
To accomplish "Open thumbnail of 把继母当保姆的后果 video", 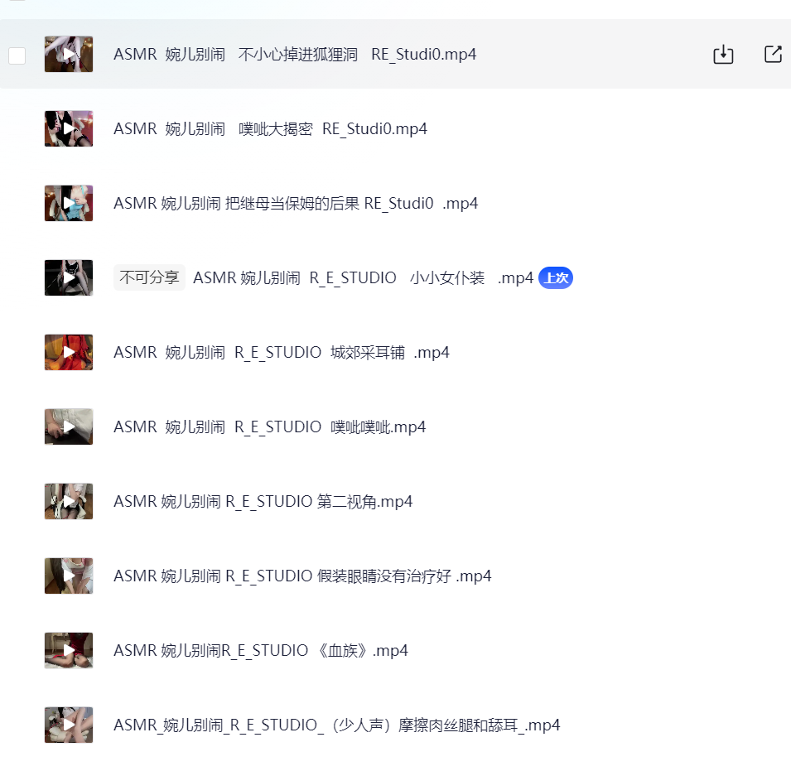I will pyautogui.click(x=69, y=203).
